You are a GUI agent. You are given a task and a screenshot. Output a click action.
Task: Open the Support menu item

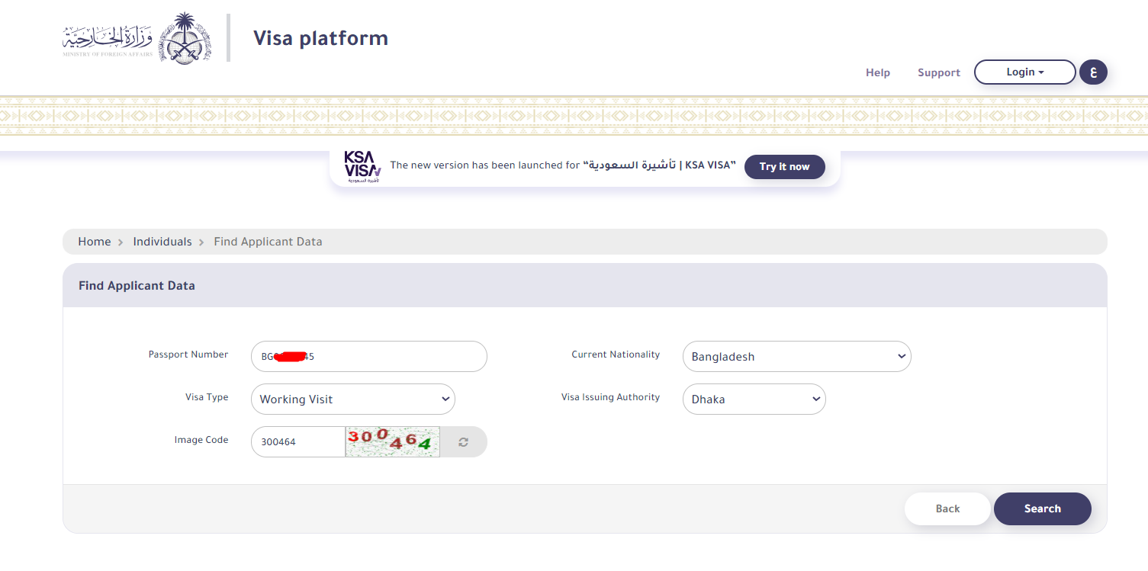[938, 72]
